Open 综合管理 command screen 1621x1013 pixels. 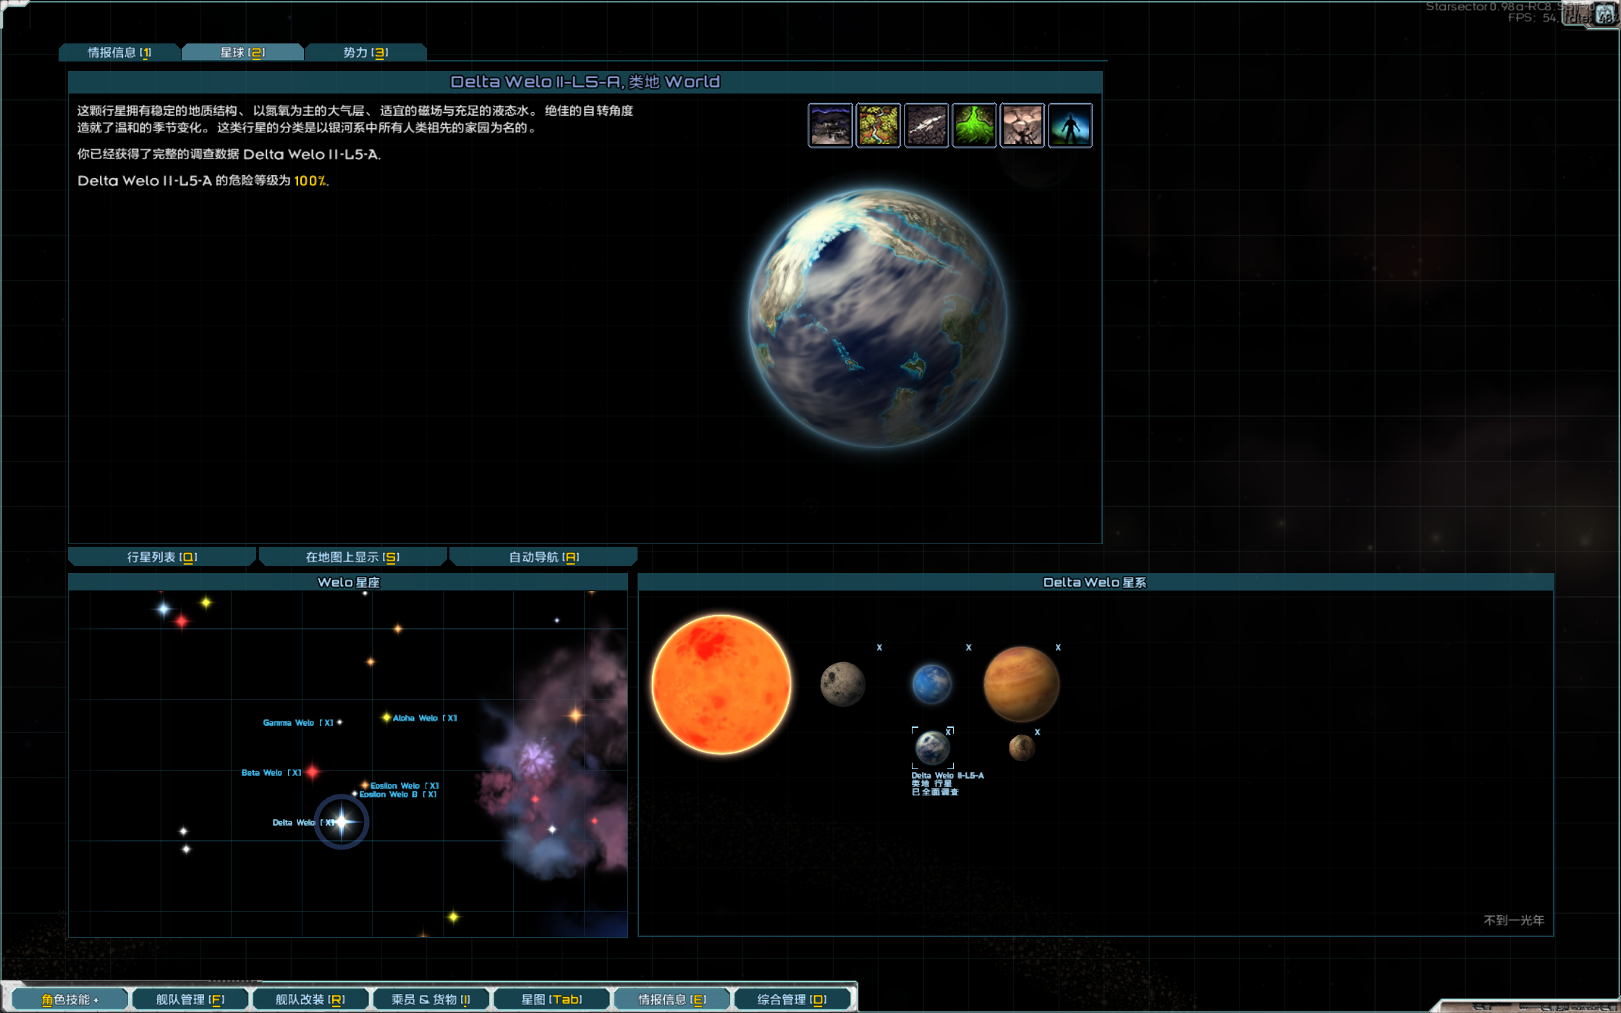792,999
